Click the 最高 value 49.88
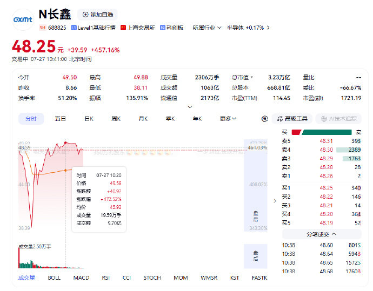The height and width of the screenshot is (291, 373). (141, 77)
